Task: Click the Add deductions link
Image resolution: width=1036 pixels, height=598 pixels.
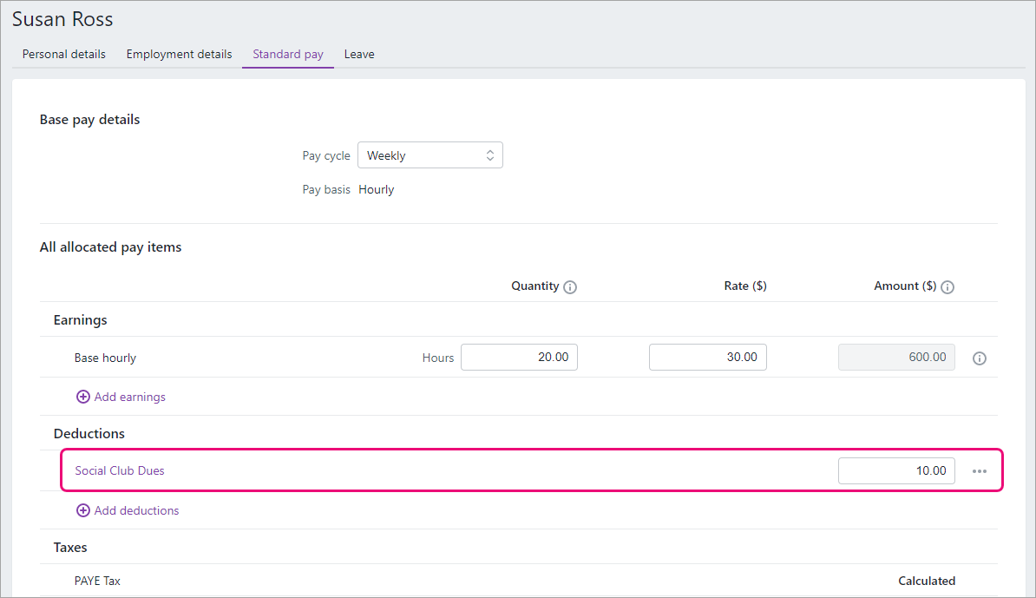Action: click(136, 510)
